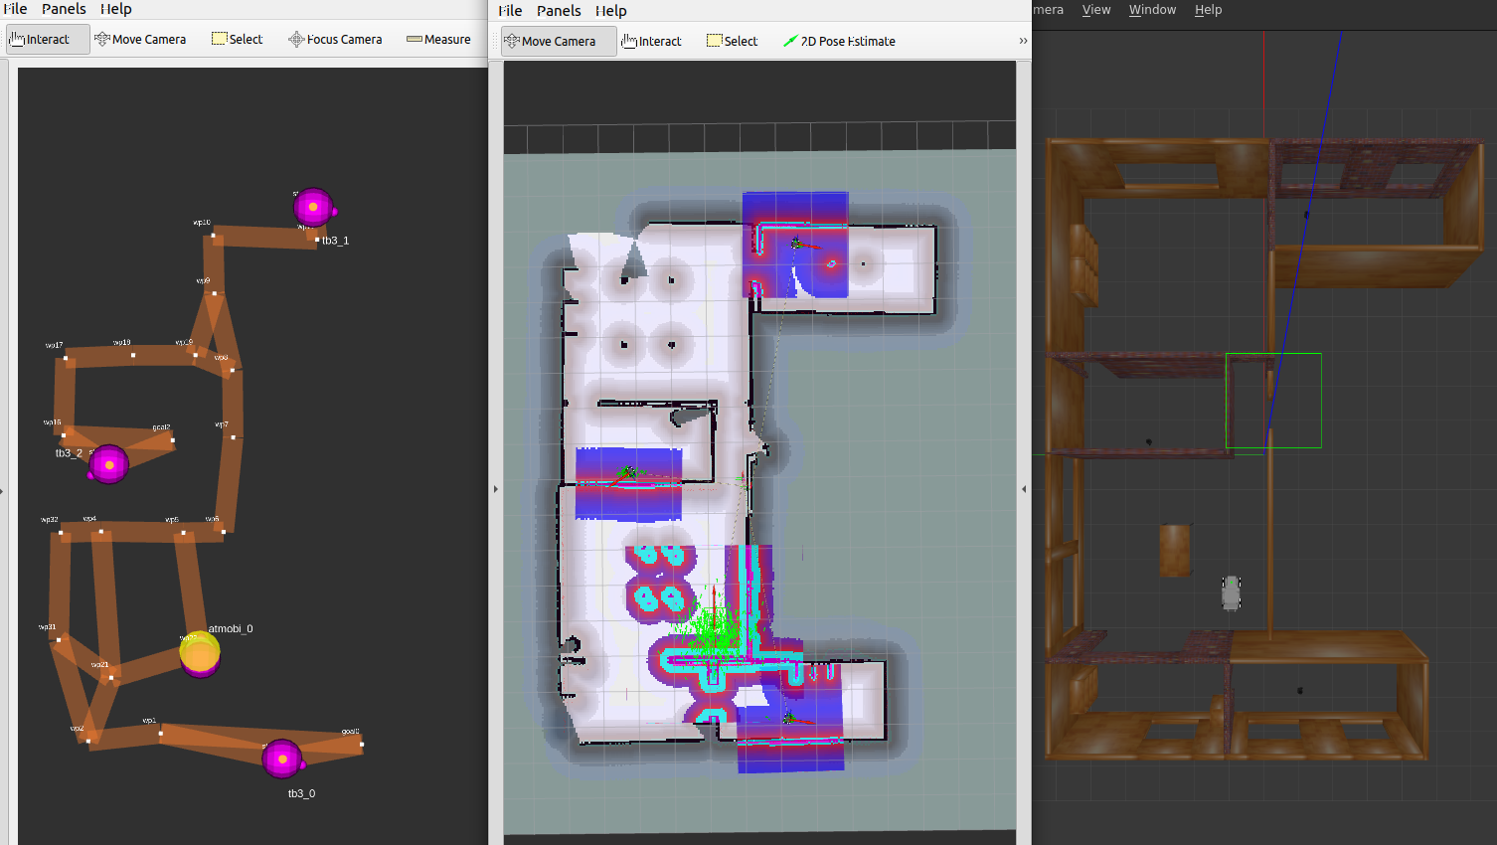Click the magenta tb3_2 robot marker sphere
Image resolution: width=1497 pixels, height=845 pixels.
coord(108,464)
